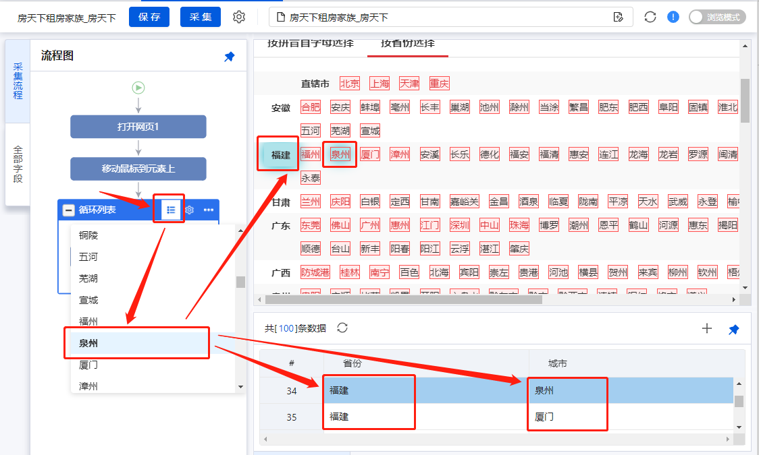Click the green start play node

[x=138, y=88]
